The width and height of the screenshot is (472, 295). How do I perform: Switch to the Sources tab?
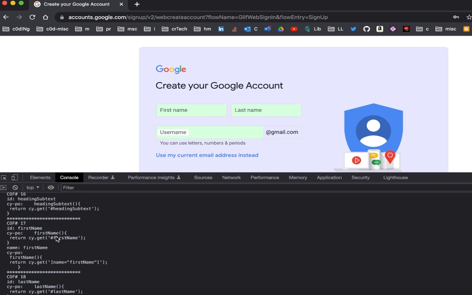pos(203,177)
